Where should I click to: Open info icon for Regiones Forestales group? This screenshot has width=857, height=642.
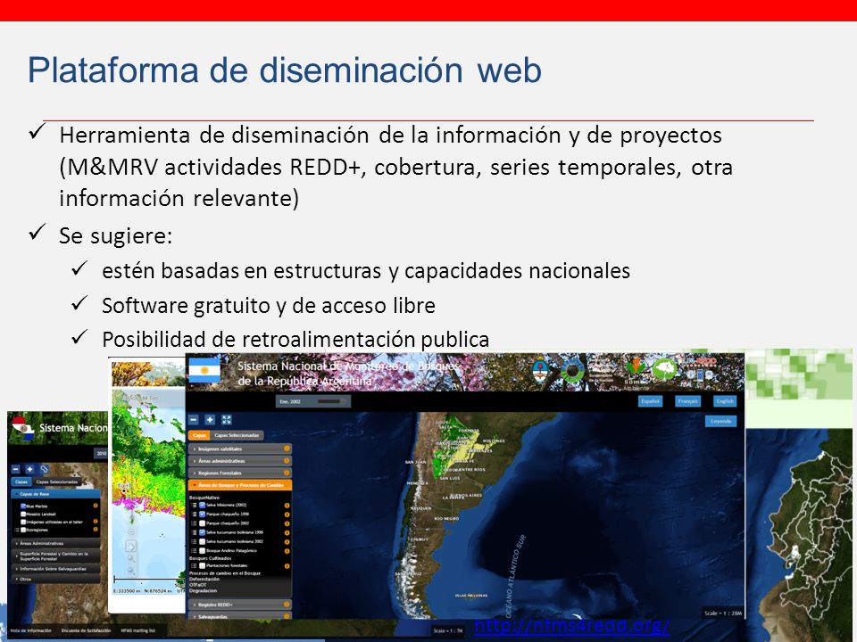pos(287,473)
